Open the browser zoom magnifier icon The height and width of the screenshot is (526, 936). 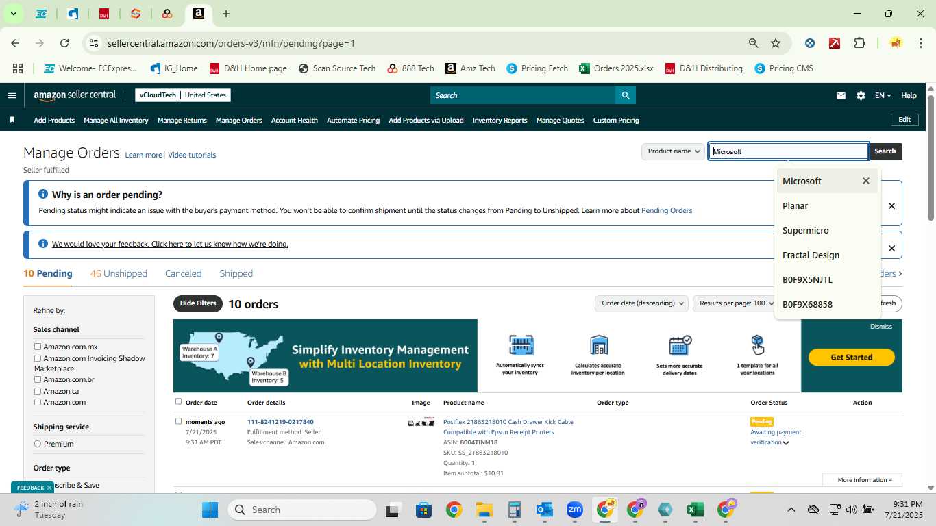point(754,43)
